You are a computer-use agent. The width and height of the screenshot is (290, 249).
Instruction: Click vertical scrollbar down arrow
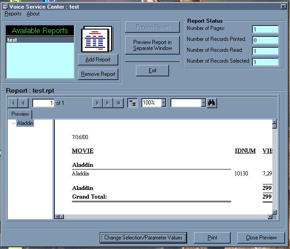coord(275,212)
